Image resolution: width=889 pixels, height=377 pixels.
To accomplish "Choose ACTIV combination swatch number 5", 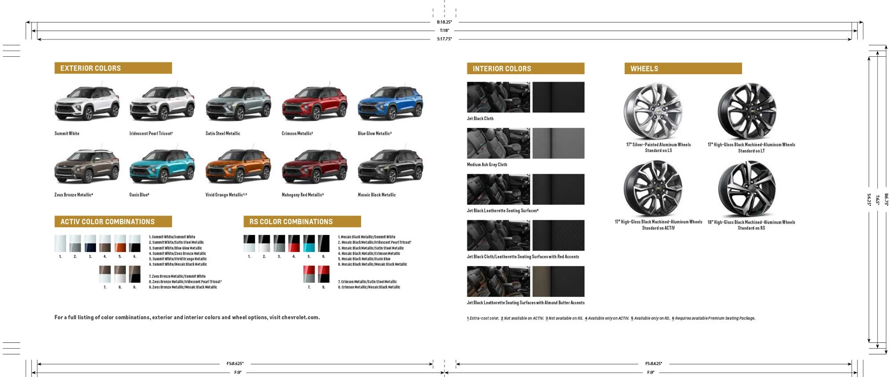I will [x=120, y=243].
